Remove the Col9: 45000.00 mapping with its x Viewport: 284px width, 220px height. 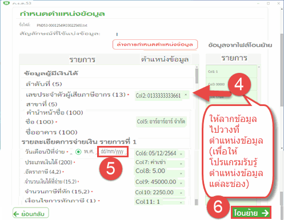[181, 183]
